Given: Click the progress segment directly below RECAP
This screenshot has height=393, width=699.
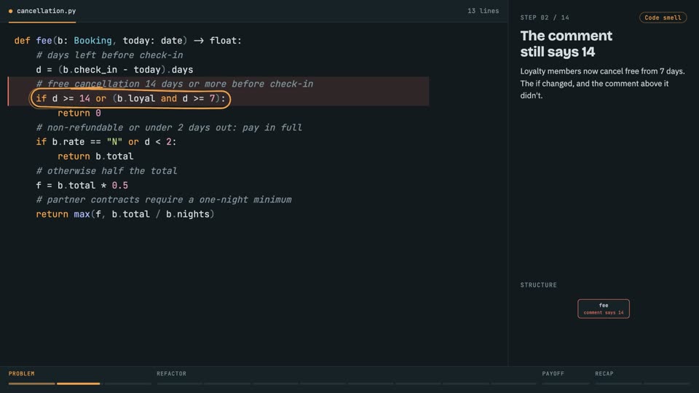Looking at the screenshot, I should click(618, 384).
